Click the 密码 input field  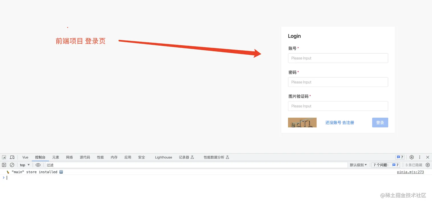338,82
